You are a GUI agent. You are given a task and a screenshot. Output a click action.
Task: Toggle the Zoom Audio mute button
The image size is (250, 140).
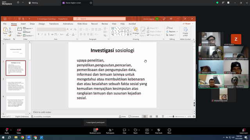7,131
